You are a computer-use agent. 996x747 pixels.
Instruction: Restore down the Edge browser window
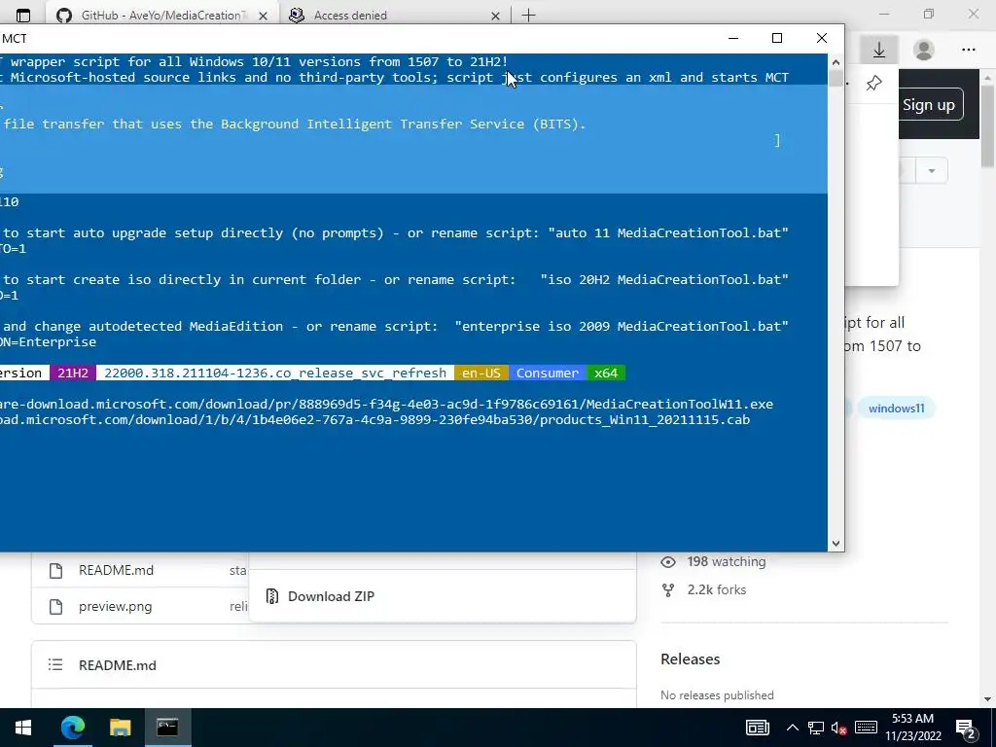click(929, 14)
